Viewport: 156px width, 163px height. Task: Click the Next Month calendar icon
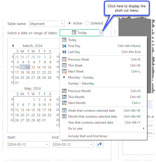point(64,103)
